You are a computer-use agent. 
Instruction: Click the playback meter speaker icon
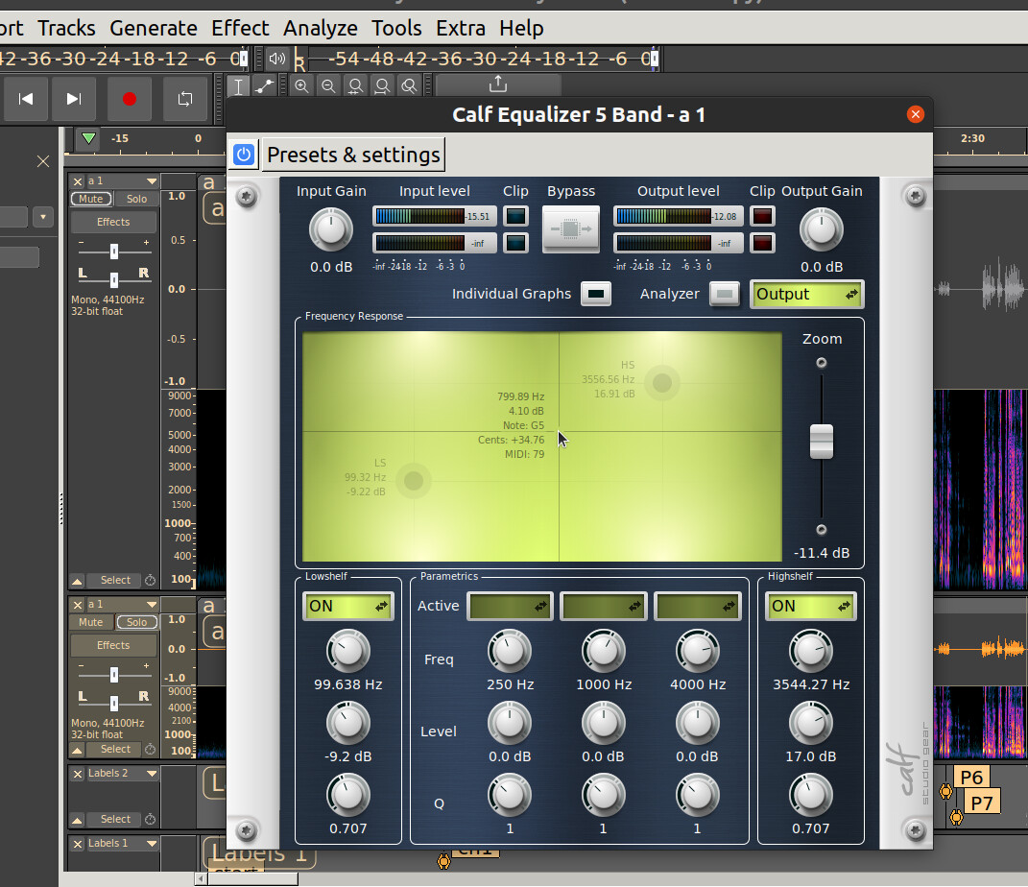[277, 59]
